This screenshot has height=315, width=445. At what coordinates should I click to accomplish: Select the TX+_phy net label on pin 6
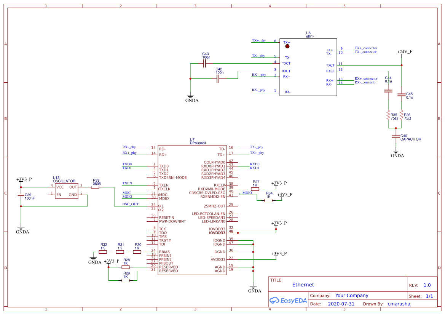(260, 40)
